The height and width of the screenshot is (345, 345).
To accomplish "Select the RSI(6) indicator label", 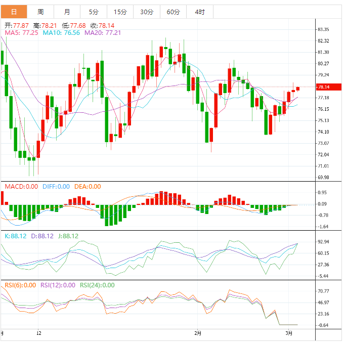I will 20,285.
